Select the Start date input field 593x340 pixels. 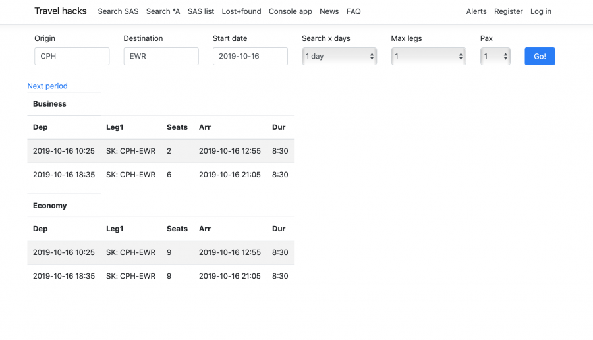(x=250, y=57)
